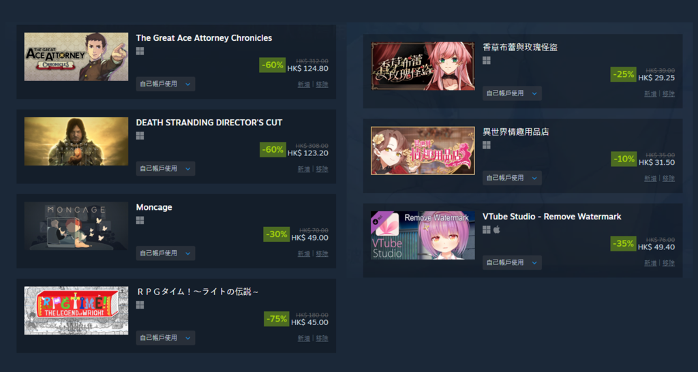Viewport: 698px width, 372px height.
Task: Remove 香草布蕾與玫瑰怪盜 using 移除 link
Action: pos(668,94)
